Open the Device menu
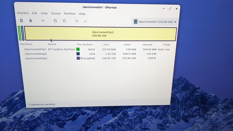The width and height of the screenshot is (233, 131). [x=56, y=14]
